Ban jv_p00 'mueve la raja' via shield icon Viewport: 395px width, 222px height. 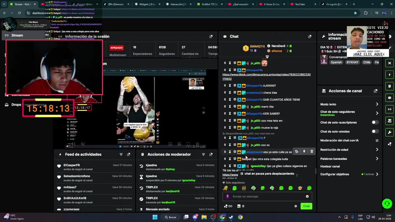235,127
